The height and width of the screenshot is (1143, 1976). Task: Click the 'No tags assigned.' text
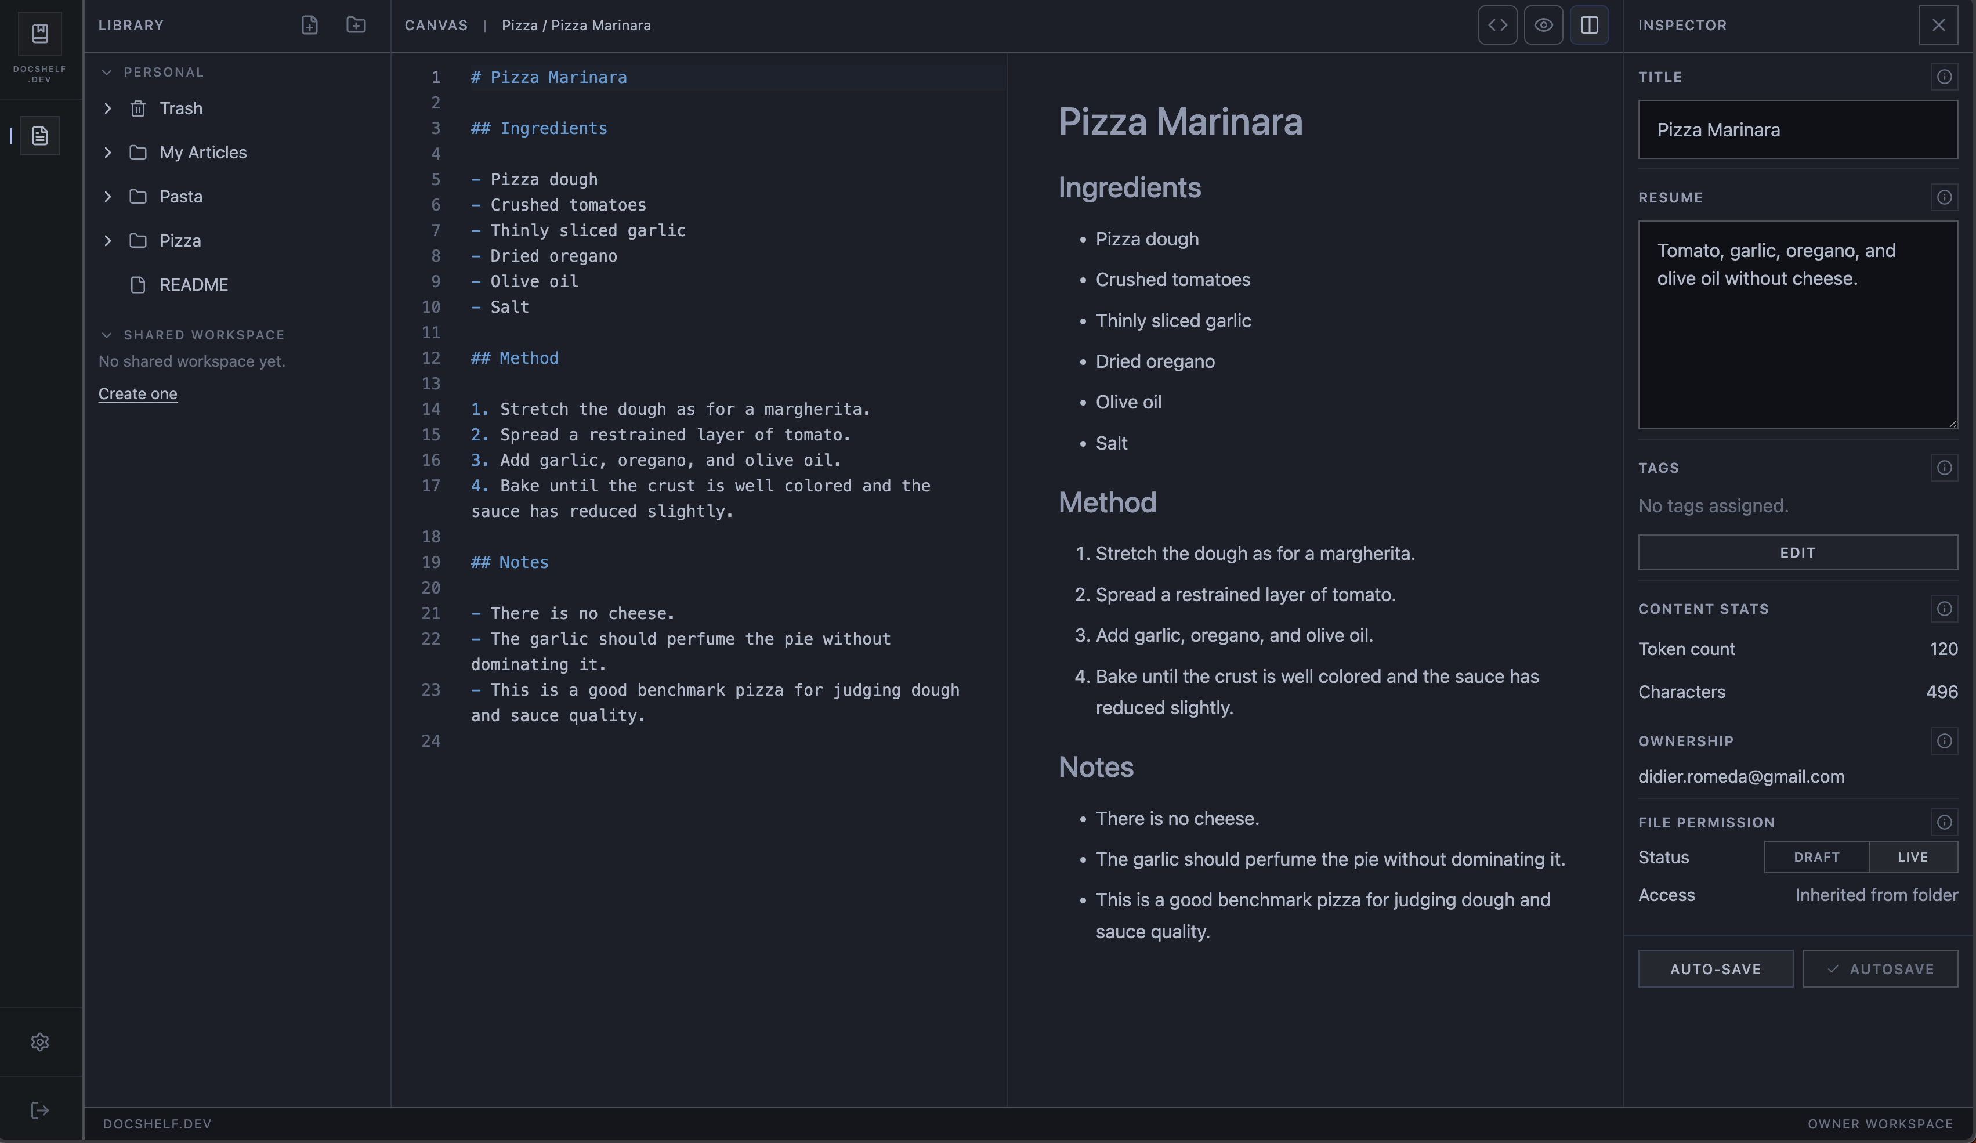pos(1713,506)
